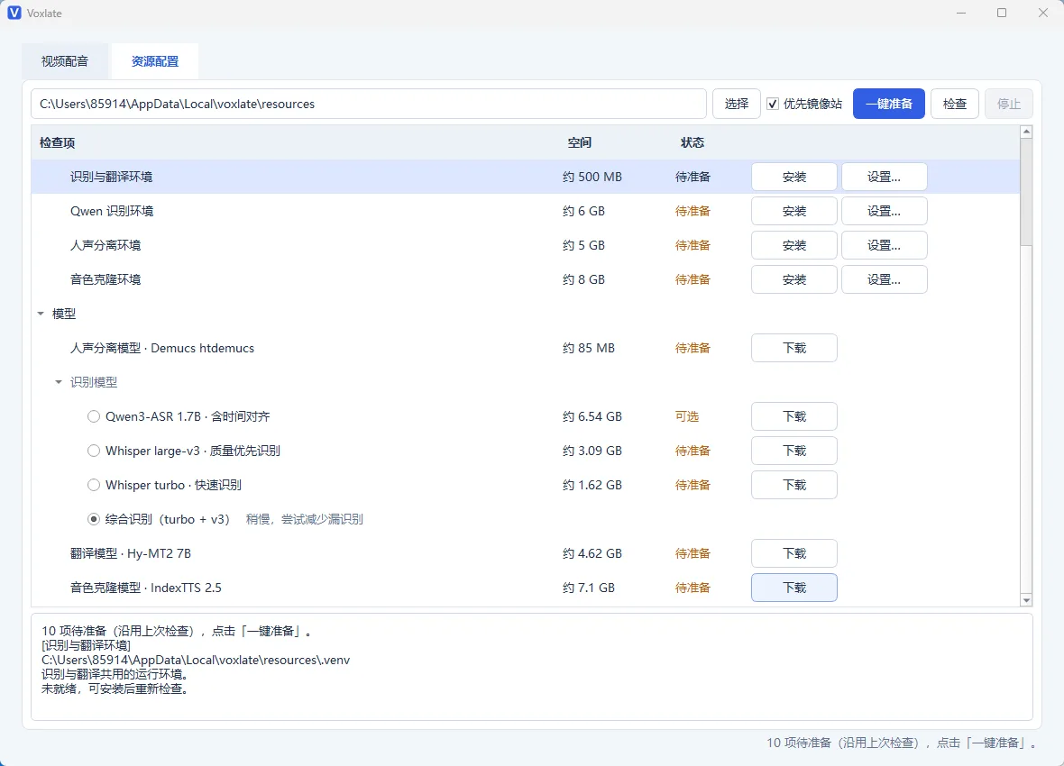The height and width of the screenshot is (766, 1064).
Task: Click the disabled 停止 button
Action: tap(1008, 104)
